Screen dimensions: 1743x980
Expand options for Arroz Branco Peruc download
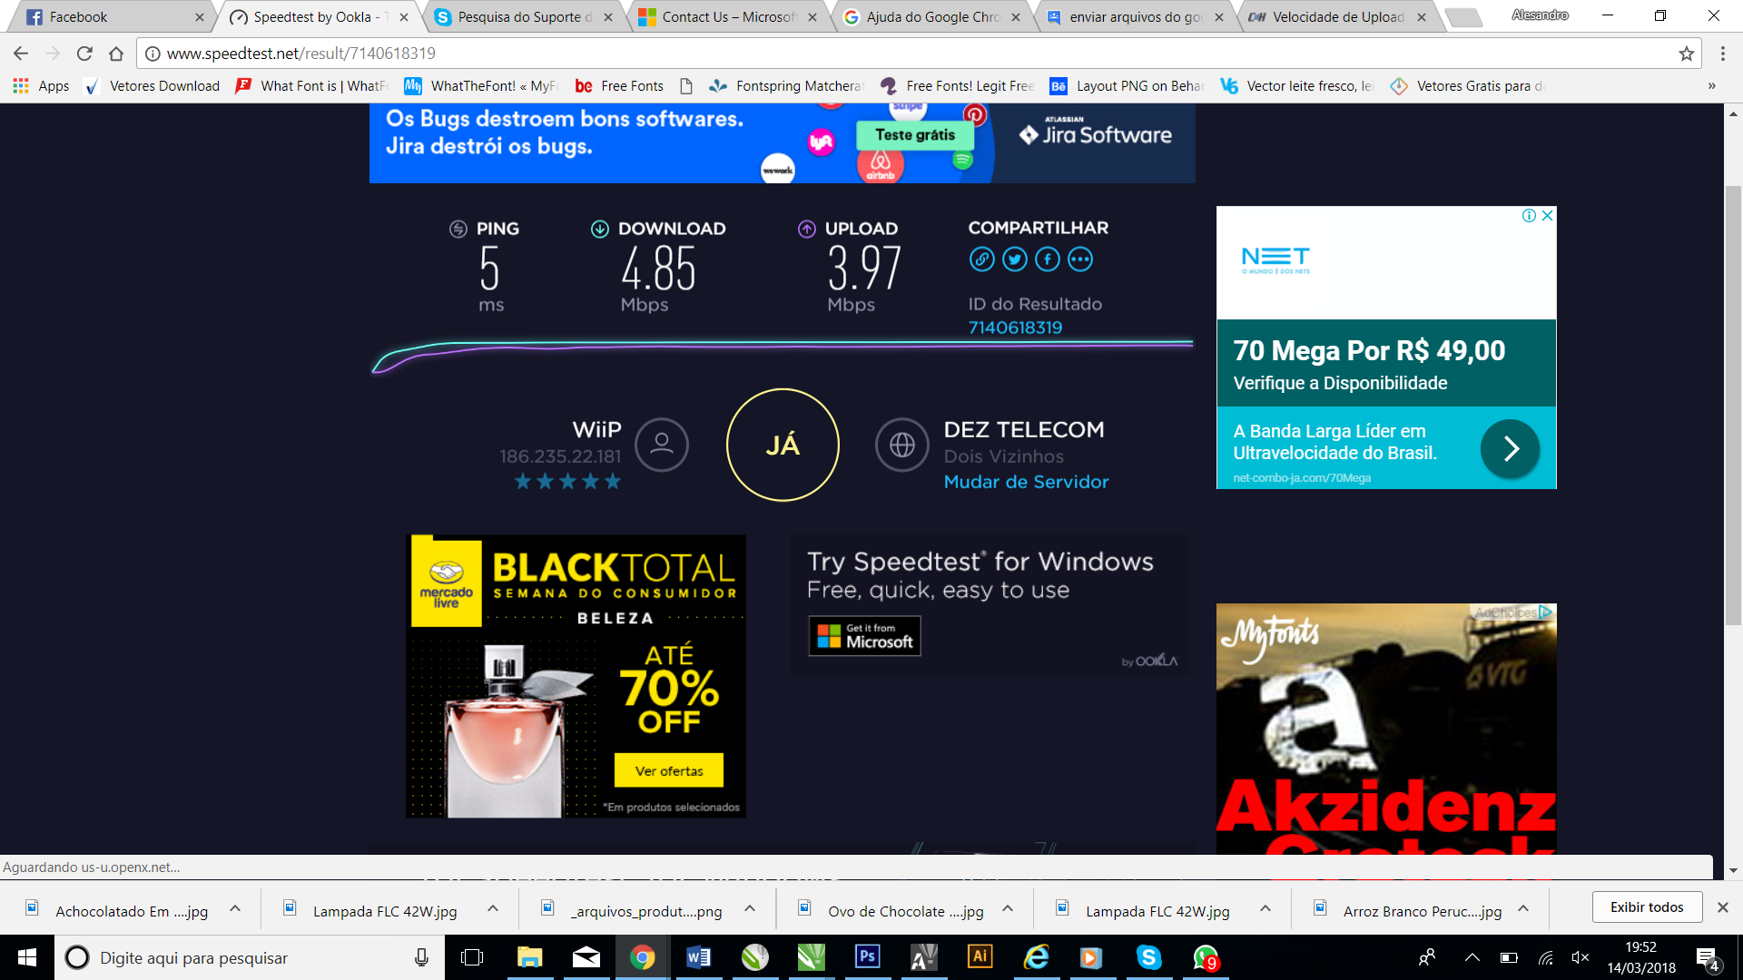(x=1523, y=908)
